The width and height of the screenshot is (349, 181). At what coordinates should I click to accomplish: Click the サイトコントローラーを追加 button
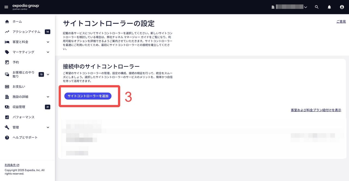pos(88,96)
